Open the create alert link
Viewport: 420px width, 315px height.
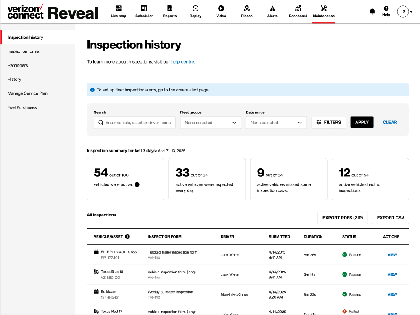187,90
